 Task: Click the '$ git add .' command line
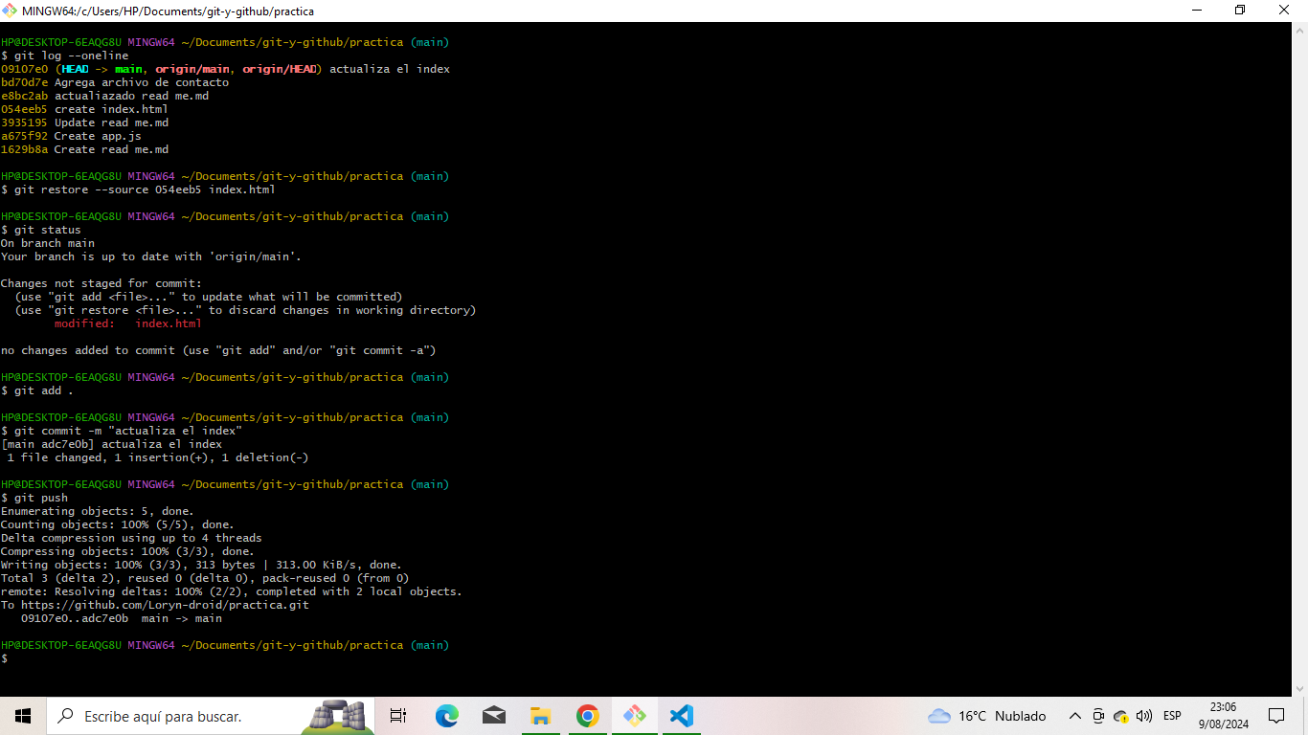[37, 390]
